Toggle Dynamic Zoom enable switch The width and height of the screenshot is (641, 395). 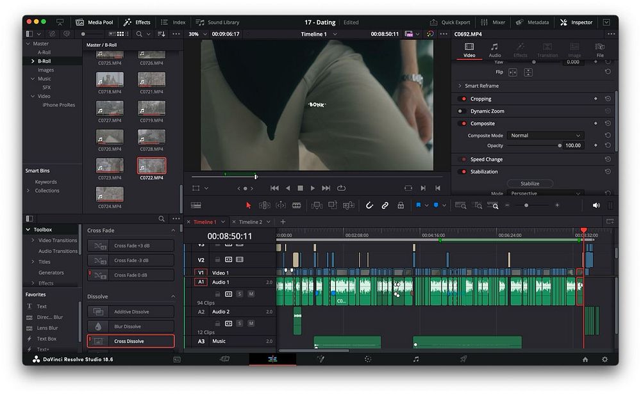(x=462, y=111)
